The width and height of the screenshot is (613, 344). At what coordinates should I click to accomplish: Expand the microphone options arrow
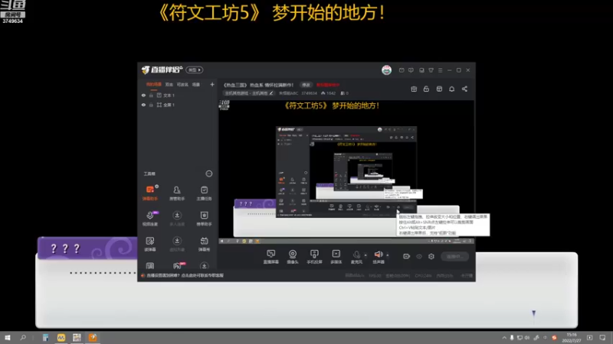click(366, 255)
